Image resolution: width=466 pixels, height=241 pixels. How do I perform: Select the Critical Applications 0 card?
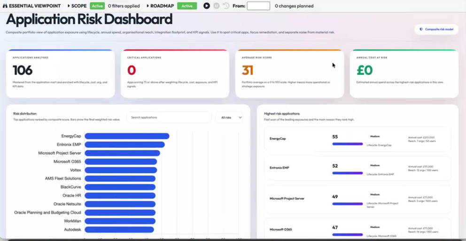point(175,73)
